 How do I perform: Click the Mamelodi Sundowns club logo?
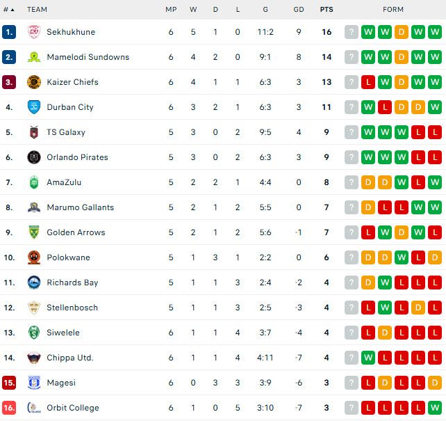click(x=33, y=57)
